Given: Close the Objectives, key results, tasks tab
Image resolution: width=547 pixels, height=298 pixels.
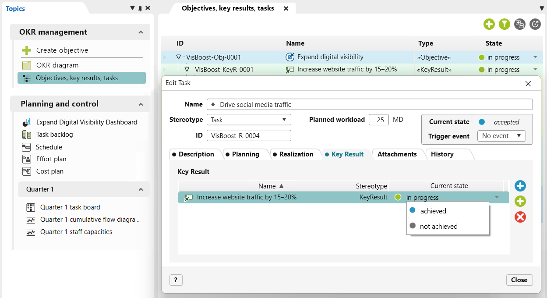Looking at the screenshot, I should pos(286,8).
